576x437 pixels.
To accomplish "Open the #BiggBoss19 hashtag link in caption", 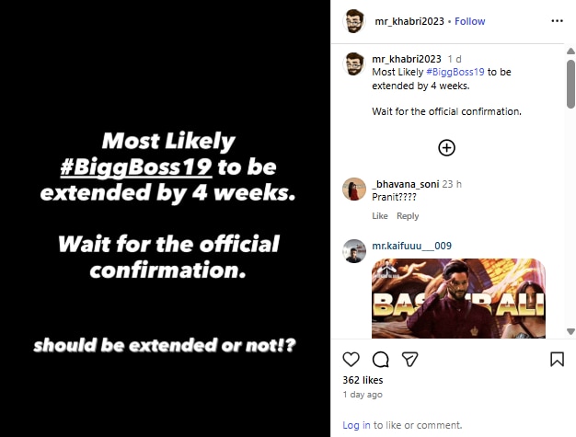I will click(455, 72).
